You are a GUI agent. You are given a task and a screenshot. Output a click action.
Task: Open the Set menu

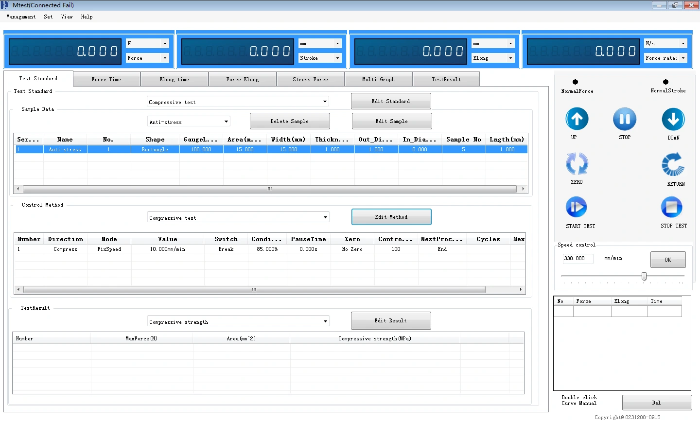pos(48,17)
